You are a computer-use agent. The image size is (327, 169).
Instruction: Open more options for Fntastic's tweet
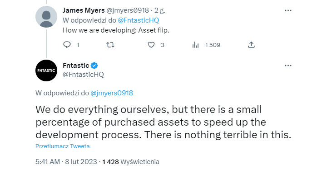[288, 66]
